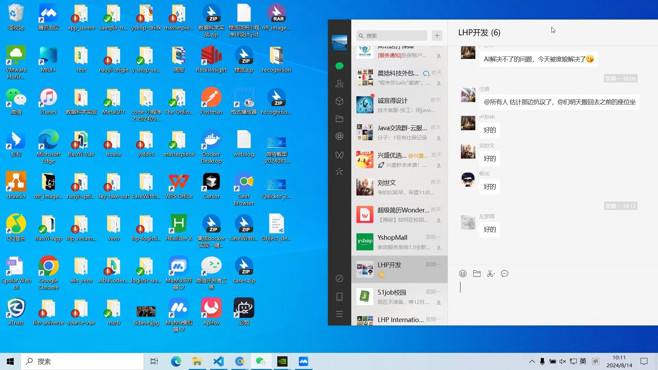Click the WeChat taskbar icon
The height and width of the screenshot is (370, 658).
[261, 361]
